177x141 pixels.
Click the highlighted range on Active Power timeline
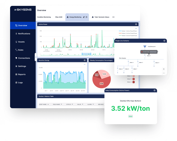tap(87, 54)
